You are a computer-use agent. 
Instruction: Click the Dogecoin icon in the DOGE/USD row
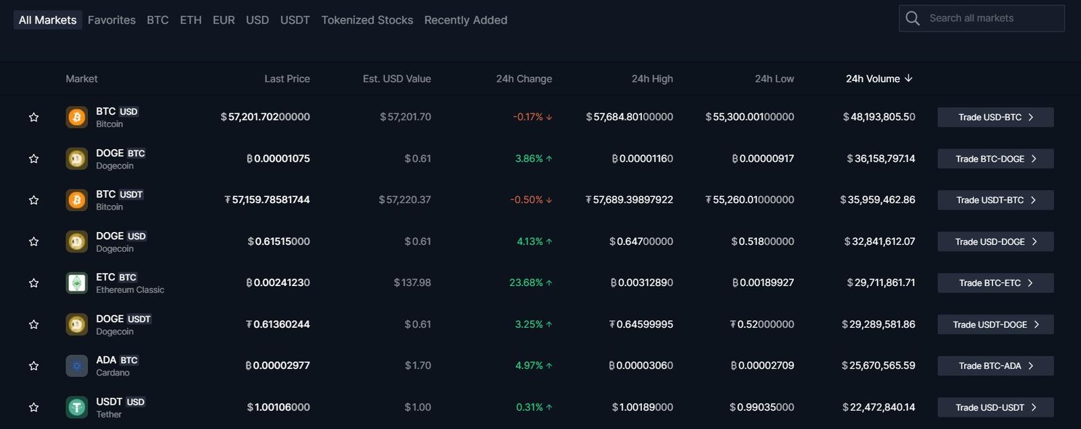tap(76, 241)
